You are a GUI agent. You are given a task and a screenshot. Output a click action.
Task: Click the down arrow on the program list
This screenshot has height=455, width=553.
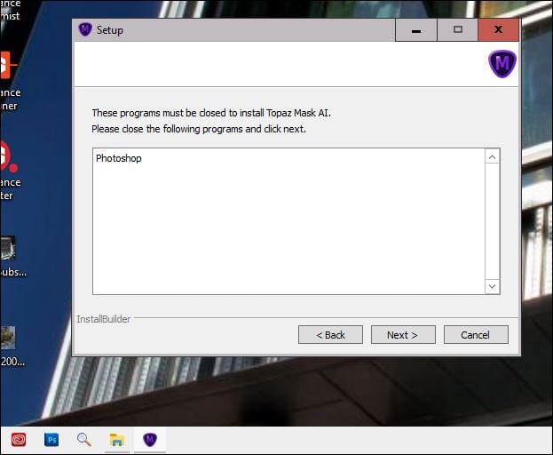(x=493, y=286)
